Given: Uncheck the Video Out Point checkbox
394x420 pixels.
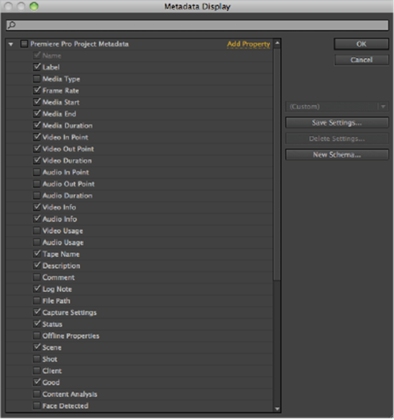Looking at the screenshot, I should (37, 149).
